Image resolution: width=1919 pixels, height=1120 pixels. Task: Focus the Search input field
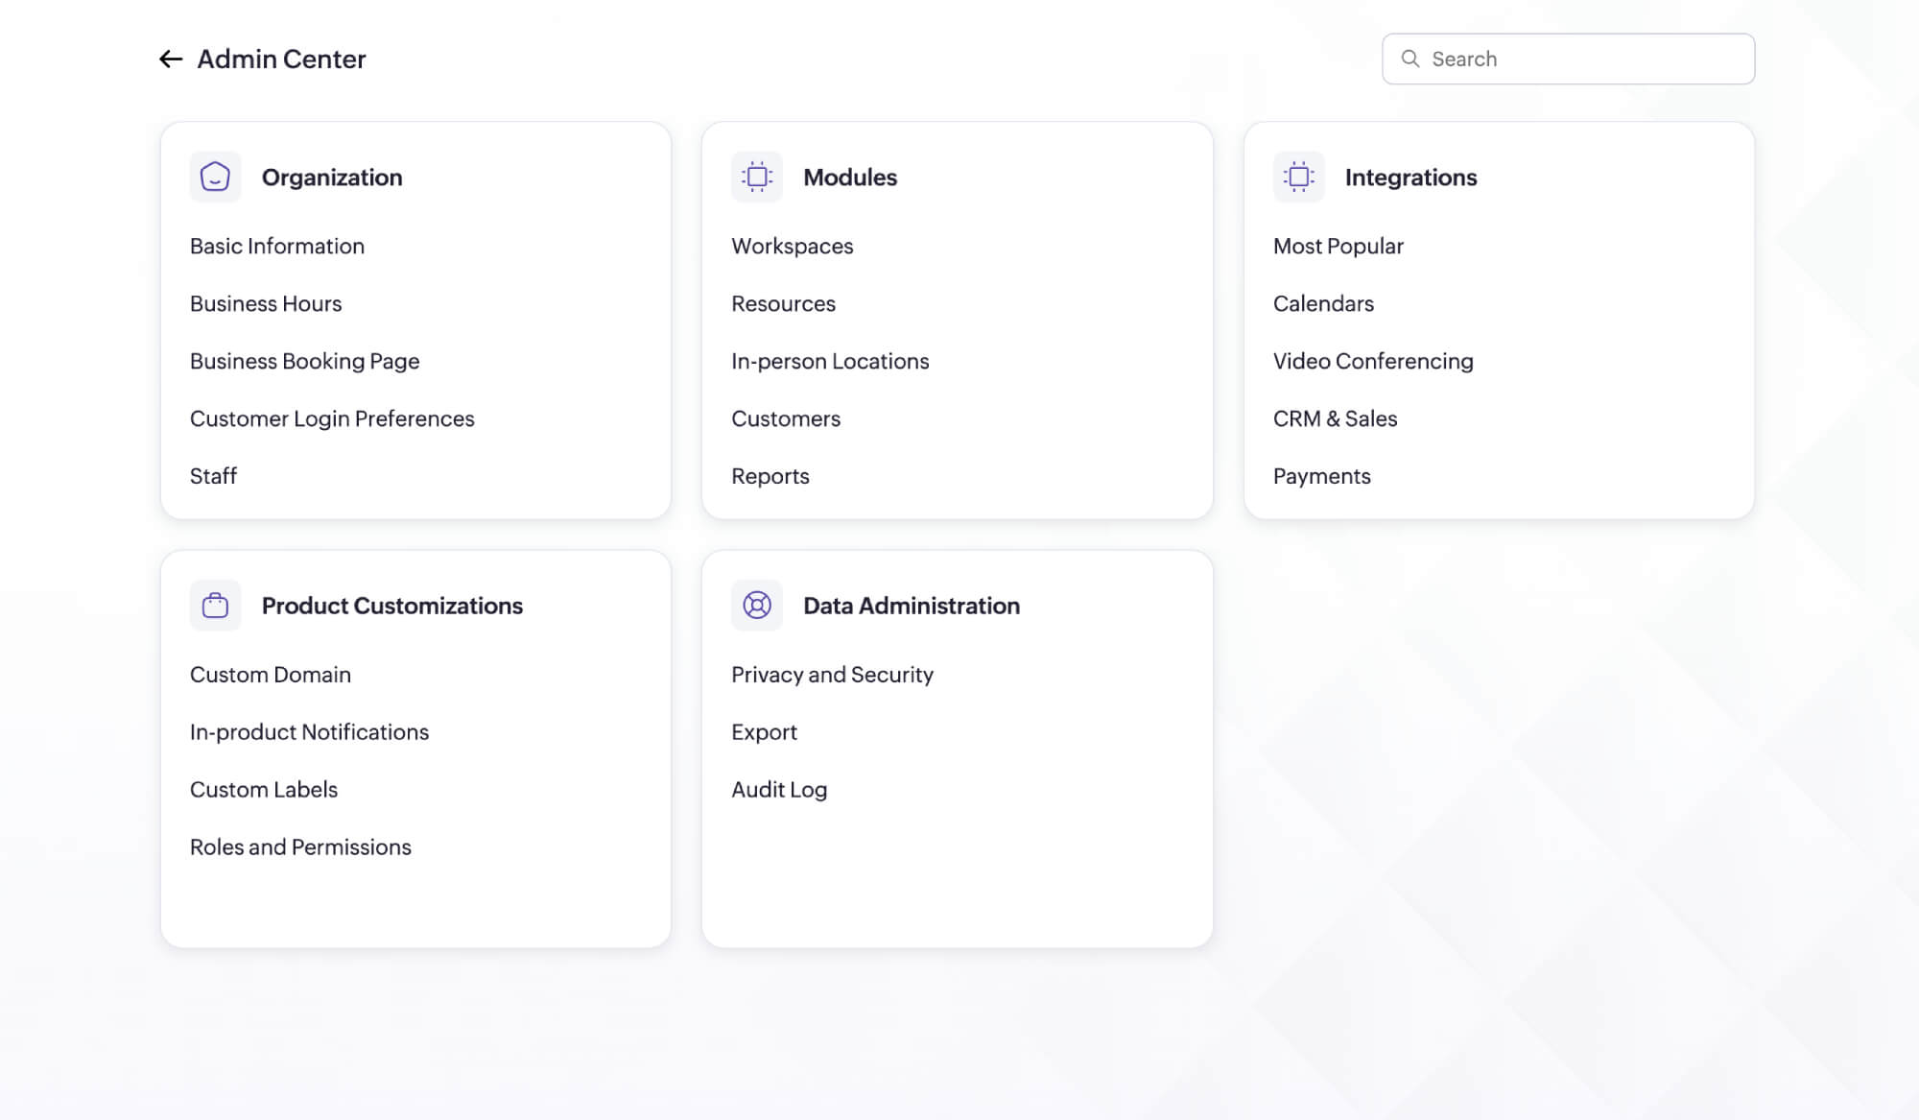click(1568, 59)
